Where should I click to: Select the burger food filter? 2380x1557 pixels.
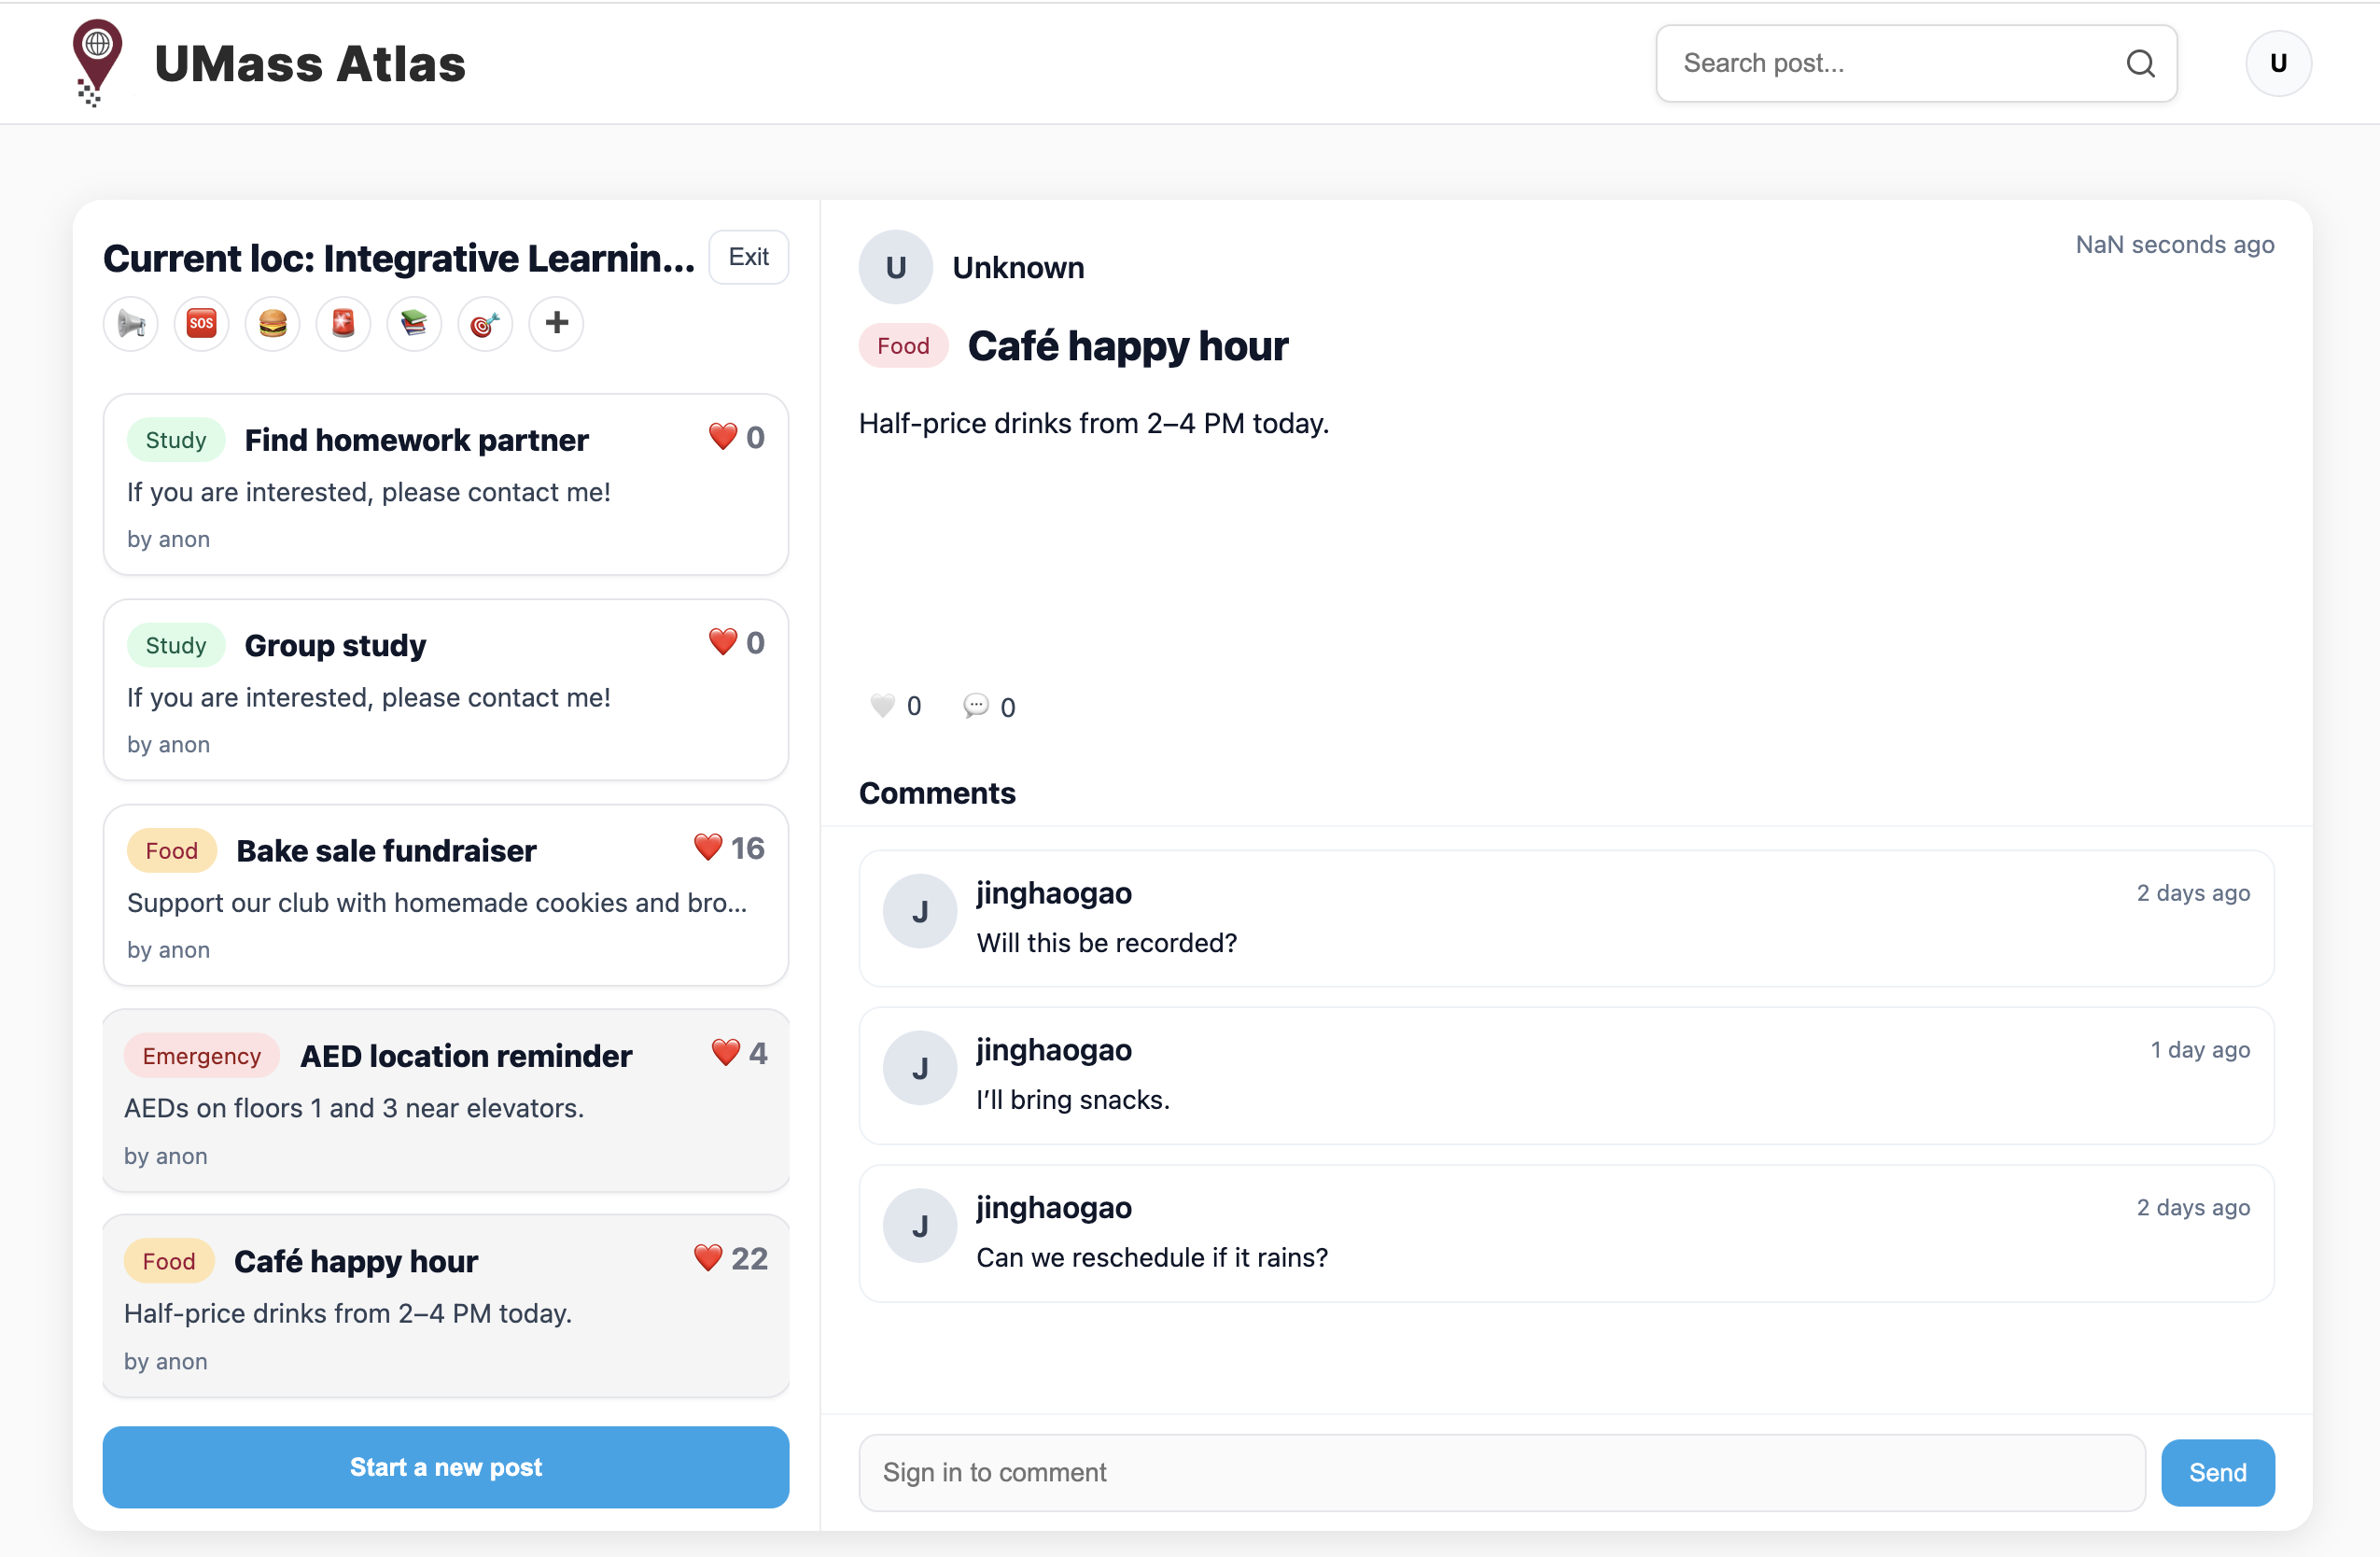[272, 324]
